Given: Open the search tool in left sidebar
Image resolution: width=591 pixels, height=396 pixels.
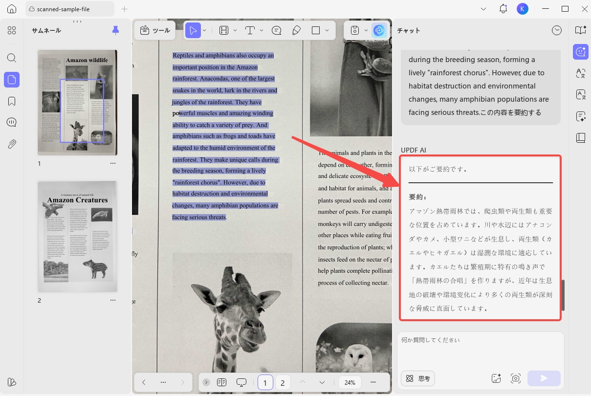Looking at the screenshot, I should 12,58.
